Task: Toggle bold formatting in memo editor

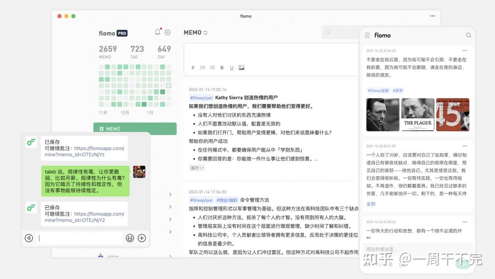Action: [x=222, y=68]
